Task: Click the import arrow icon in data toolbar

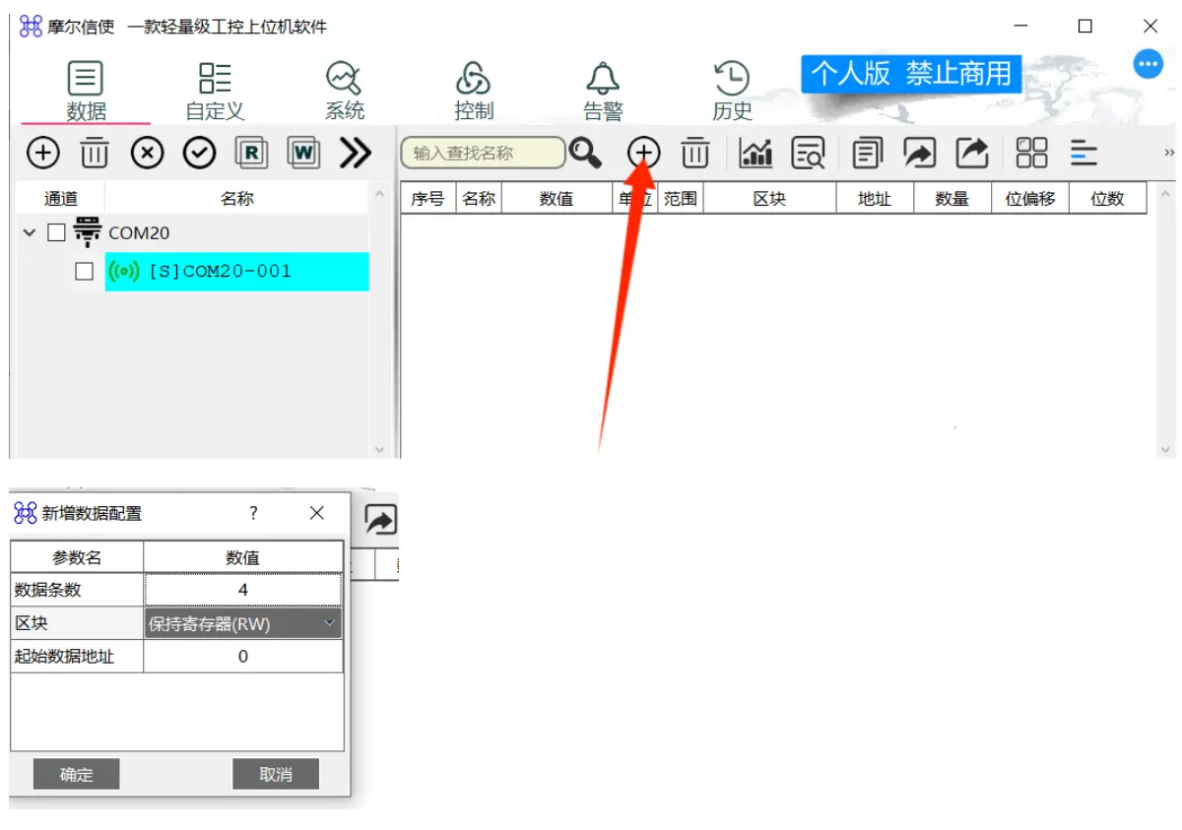Action: coord(920,153)
